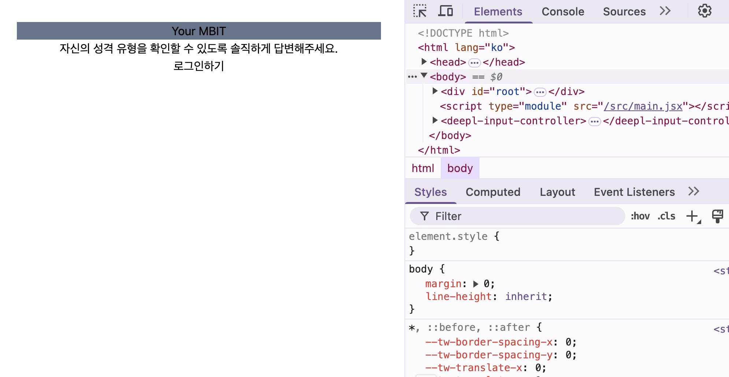Open stylesheet source link for universal rule
This screenshot has width=729, height=377.
(x=721, y=329)
